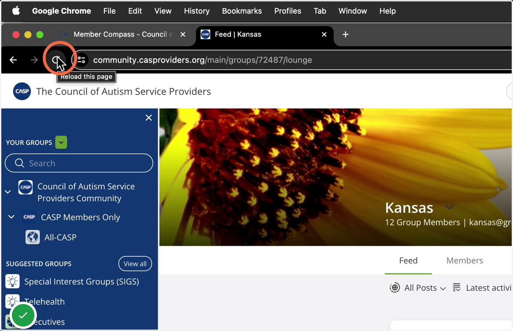Go back to previous page
The width and height of the screenshot is (513, 331).
pos(13,60)
